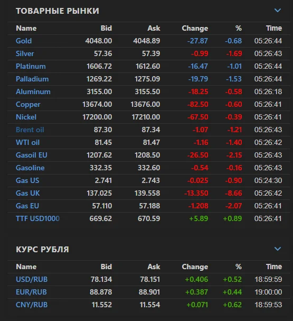Open Brent oil quote page
This screenshot has width=293, height=321.
click(30, 130)
